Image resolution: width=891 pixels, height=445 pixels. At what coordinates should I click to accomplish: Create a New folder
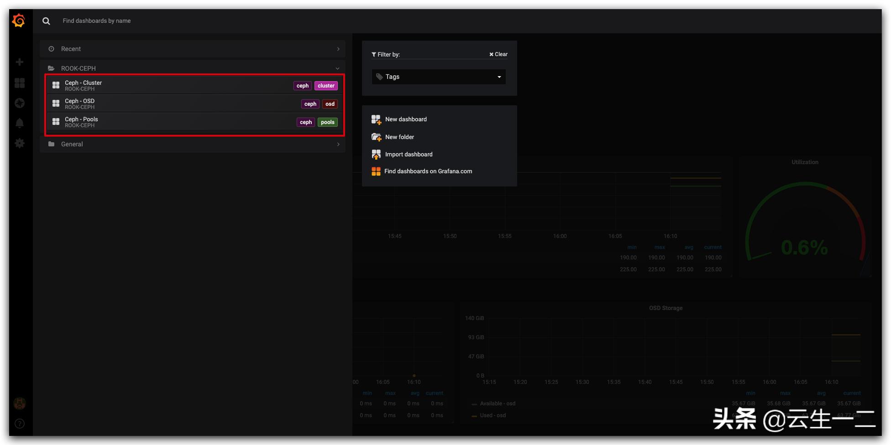pyautogui.click(x=393, y=137)
